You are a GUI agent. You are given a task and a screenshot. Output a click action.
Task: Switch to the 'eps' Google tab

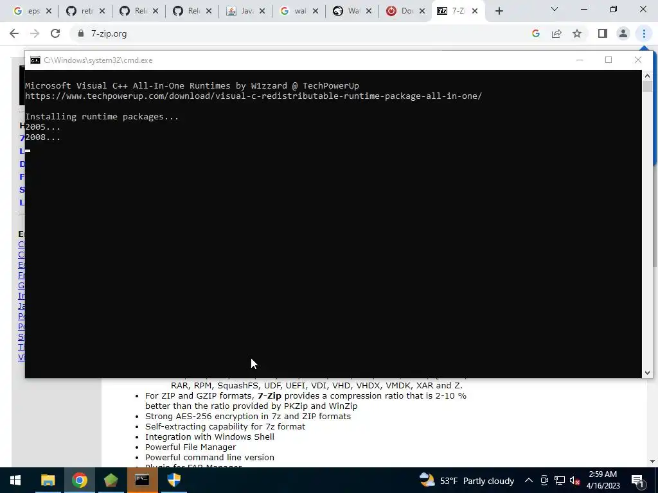(x=27, y=12)
